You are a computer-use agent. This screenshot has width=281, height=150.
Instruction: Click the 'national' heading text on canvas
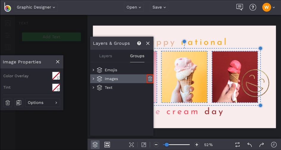pyautogui.click(x=204, y=42)
